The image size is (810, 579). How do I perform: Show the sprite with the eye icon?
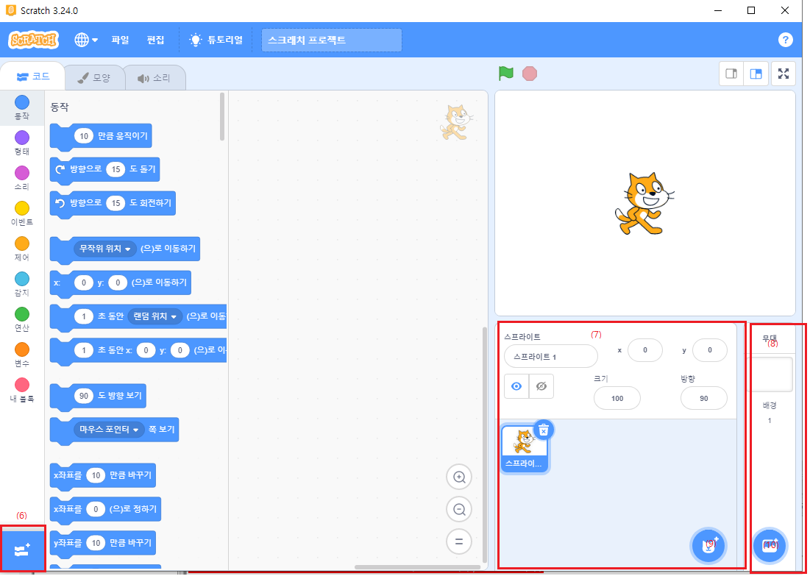516,386
